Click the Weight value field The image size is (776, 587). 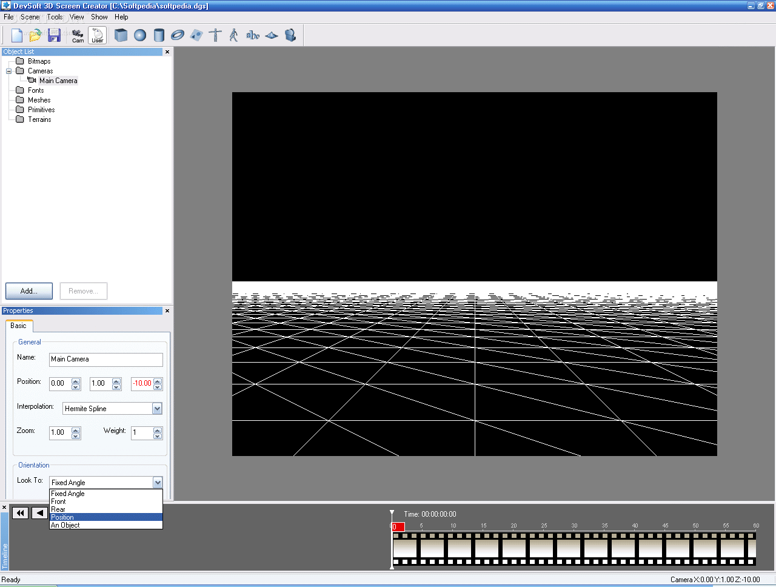[x=142, y=433]
